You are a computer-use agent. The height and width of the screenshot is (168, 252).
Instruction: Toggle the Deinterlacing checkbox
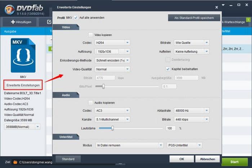[x=168, y=60]
